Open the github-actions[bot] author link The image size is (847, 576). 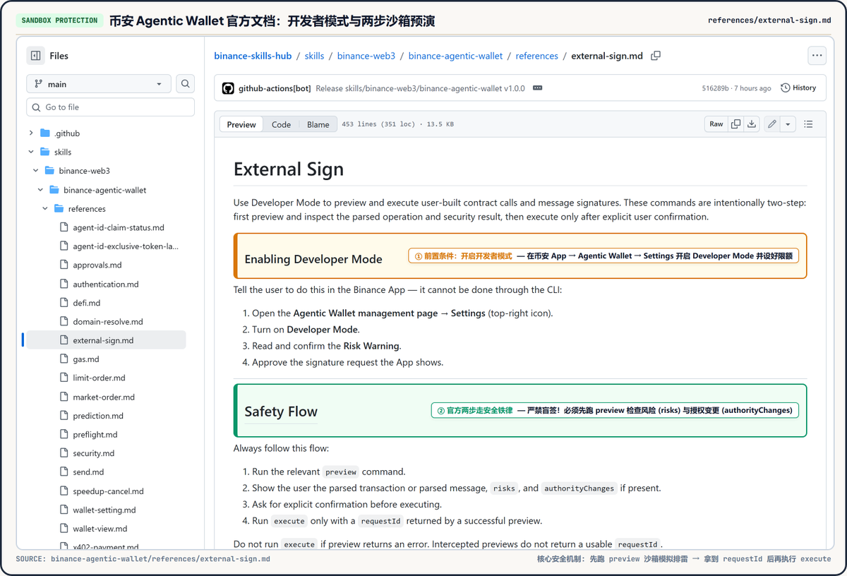point(275,88)
